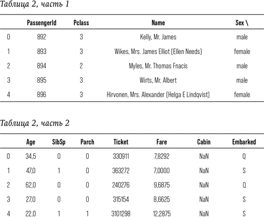This screenshot has height=217, width=264.
Task: Select the Name column header
Action: (158, 22)
